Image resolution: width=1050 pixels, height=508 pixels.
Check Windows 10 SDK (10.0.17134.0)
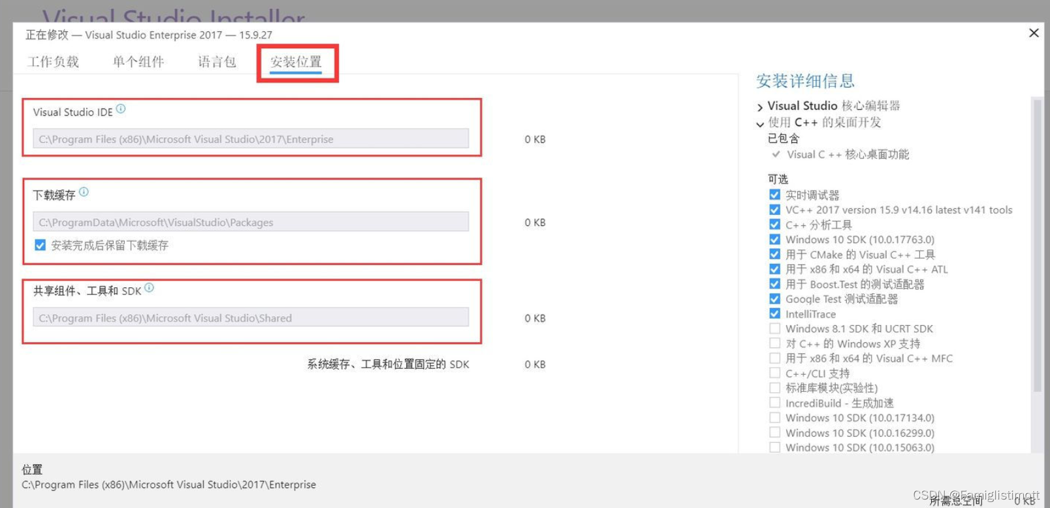click(774, 417)
